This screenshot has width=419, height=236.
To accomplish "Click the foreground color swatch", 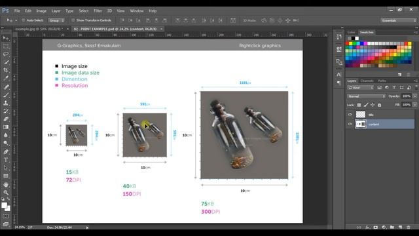I will pyautogui.click(x=5, y=205).
